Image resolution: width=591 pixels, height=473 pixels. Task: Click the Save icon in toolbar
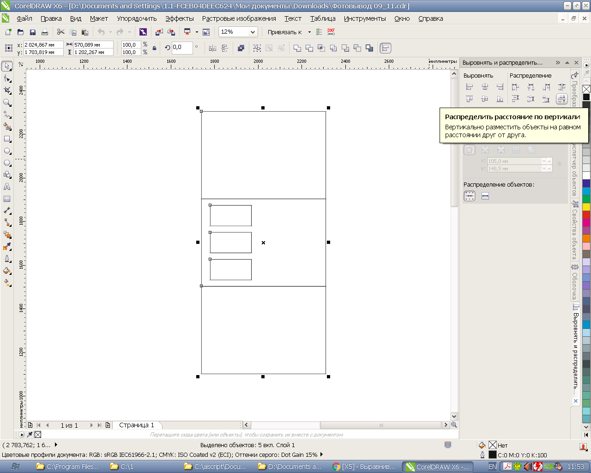tap(32, 32)
